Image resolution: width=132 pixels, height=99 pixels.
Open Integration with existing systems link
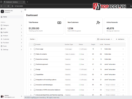46,80
